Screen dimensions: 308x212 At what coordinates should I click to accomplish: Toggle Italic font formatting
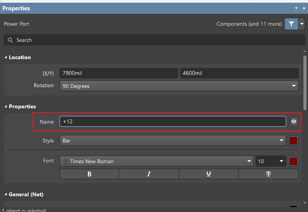pyautogui.click(x=149, y=174)
